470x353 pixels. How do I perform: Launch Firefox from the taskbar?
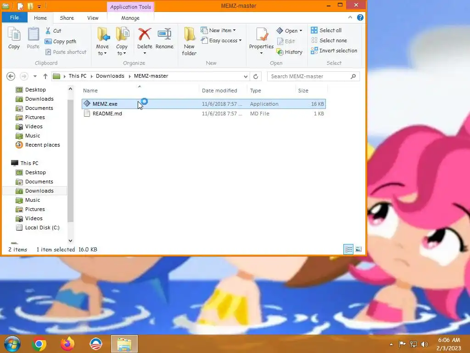point(67,344)
